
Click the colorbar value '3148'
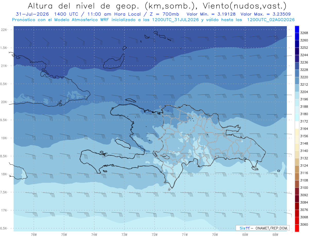[x=304, y=144]
